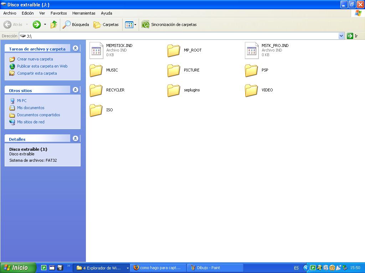Open the MP_ROOT folder
Viewport: 365px width, 273px height.
pos(174,50)
